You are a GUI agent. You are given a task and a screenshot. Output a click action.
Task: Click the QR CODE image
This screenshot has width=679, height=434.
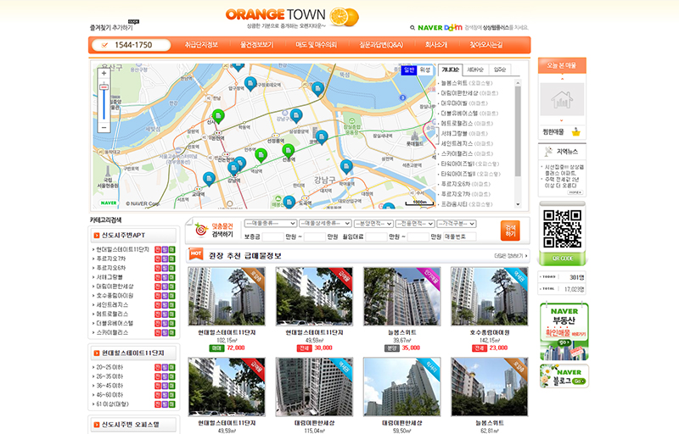(562, 229)
